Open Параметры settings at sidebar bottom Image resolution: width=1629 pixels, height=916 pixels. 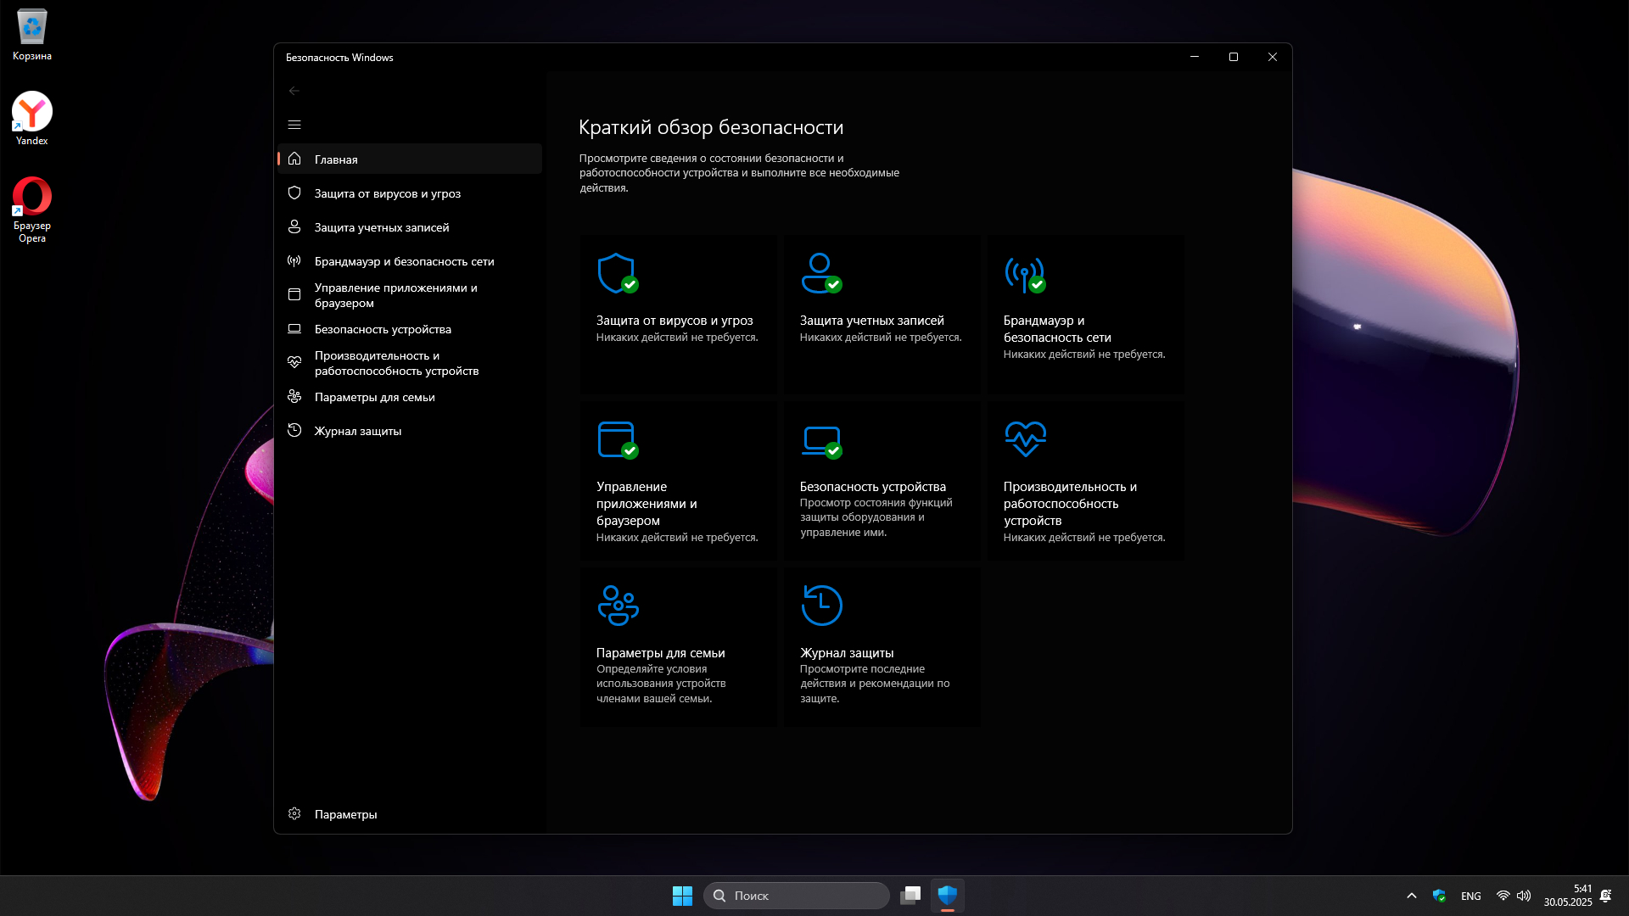[x=345, y=814]
